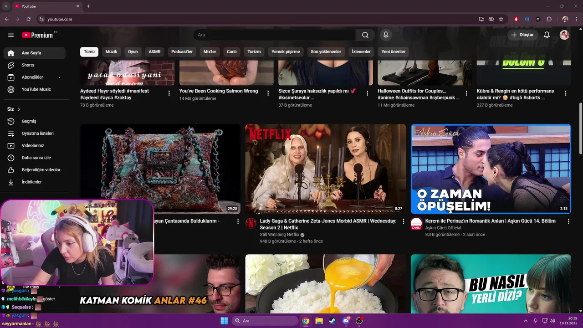The image size is (583, 328).
Task: Open Oynatma listeleri playlists
Action: point(35,133)
